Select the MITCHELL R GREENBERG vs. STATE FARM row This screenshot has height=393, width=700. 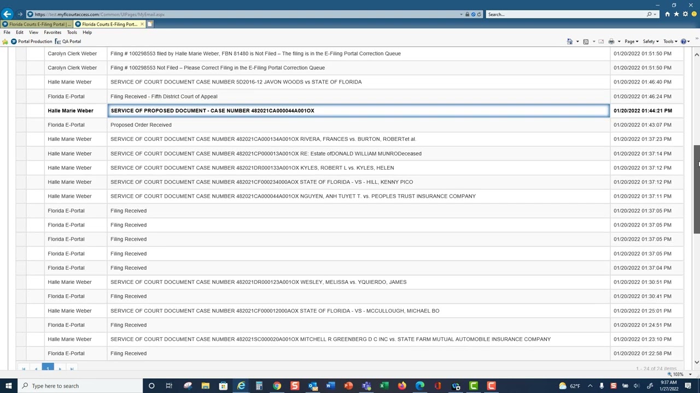(350, 339)
